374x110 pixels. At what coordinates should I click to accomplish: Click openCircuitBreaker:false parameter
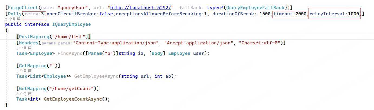click(80, 14)
